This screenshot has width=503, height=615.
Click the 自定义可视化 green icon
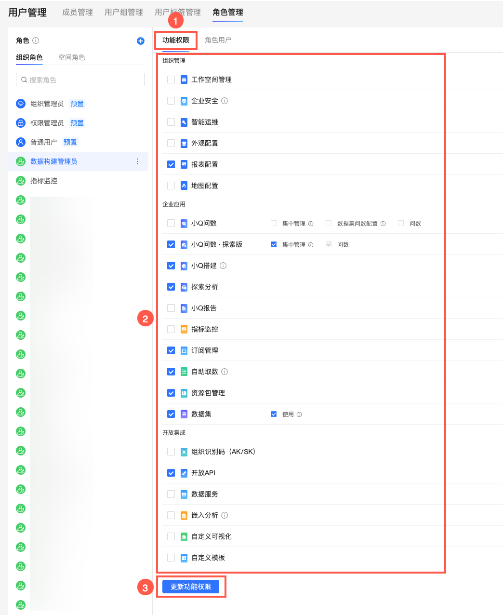(x=184, y=536)
